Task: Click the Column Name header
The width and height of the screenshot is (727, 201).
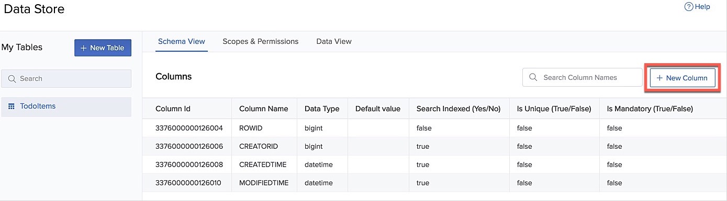Action: tap(264, 109)
